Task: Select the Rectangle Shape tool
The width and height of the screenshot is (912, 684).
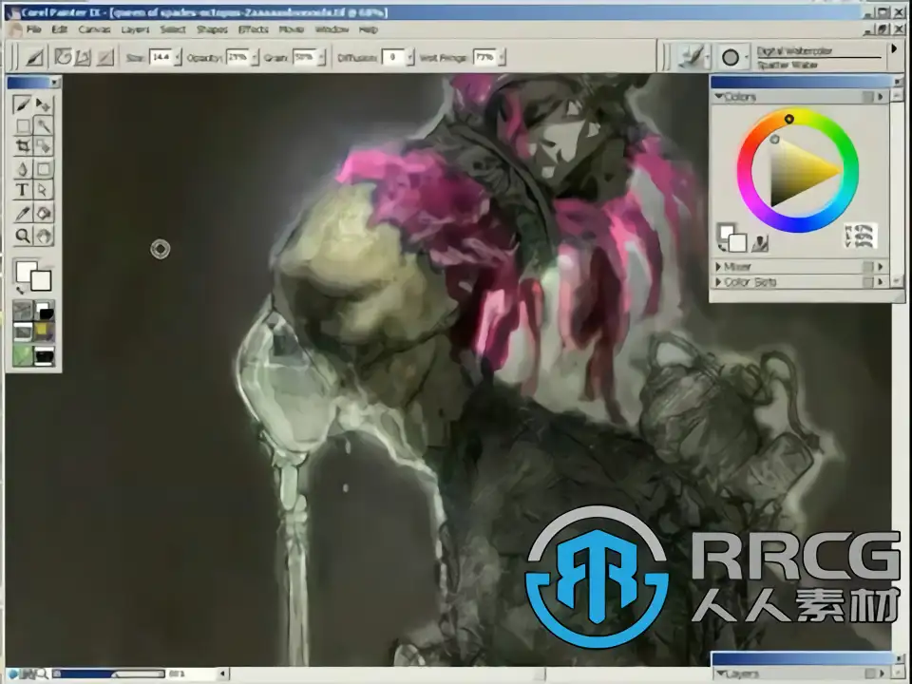Action: 43,169
